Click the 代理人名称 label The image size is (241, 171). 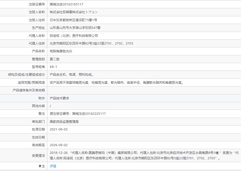coord(37,36)
